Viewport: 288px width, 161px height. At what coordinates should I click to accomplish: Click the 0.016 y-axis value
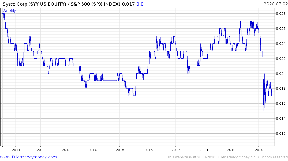[x=281, y=104]
